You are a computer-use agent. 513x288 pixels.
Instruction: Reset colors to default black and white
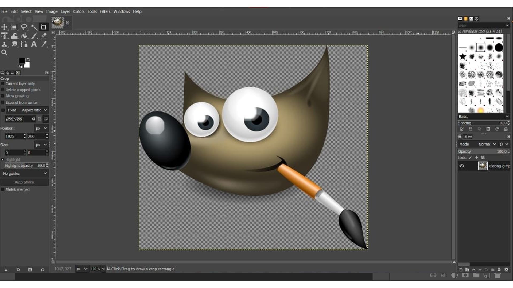point(21,66)
